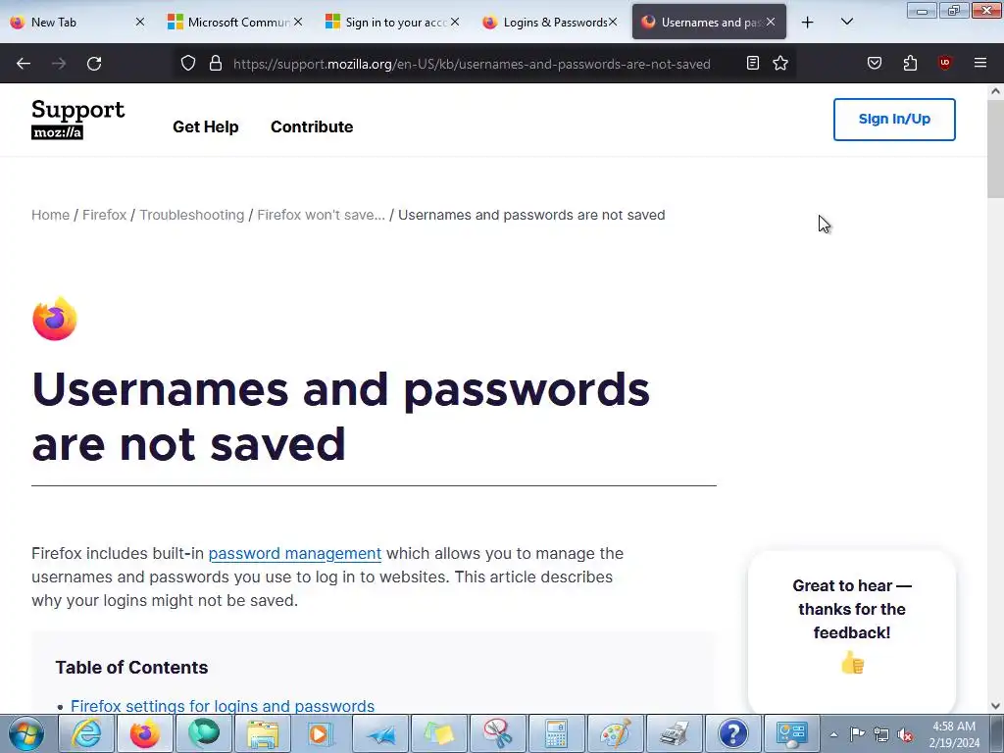Open the Control Panel taskbar icon
Image resolution: width=1004 pixels, height=753 pixels.
pyautogui.click(x=792, y=733)
